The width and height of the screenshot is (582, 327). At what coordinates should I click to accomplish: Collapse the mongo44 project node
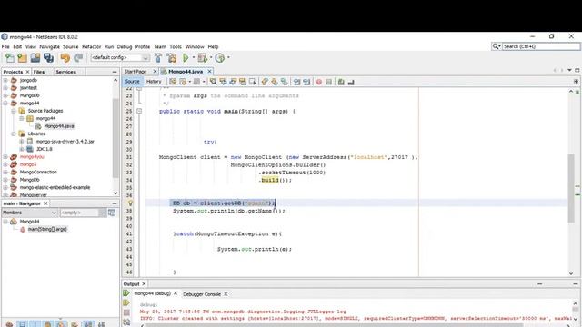coord(5,103)
